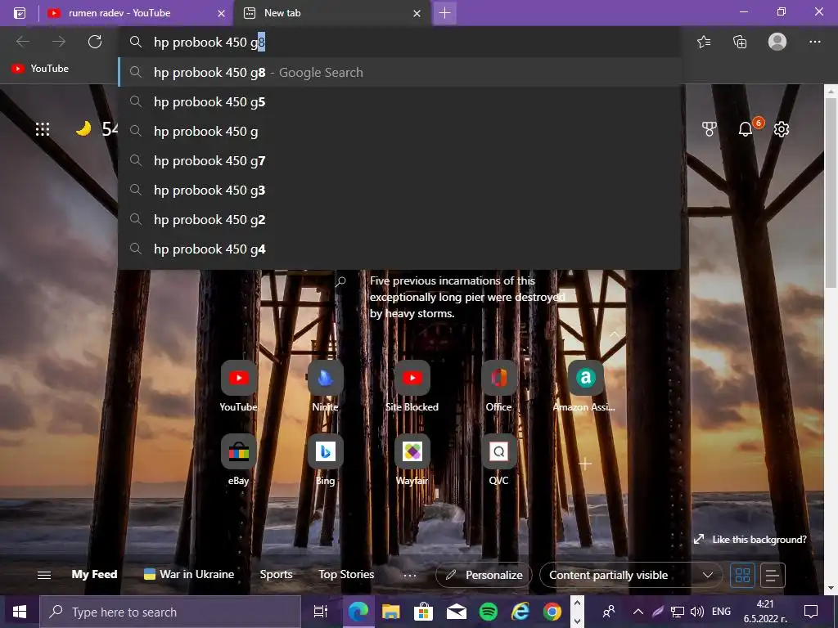Select Top Stories feed tab

(x=346, y=575)
